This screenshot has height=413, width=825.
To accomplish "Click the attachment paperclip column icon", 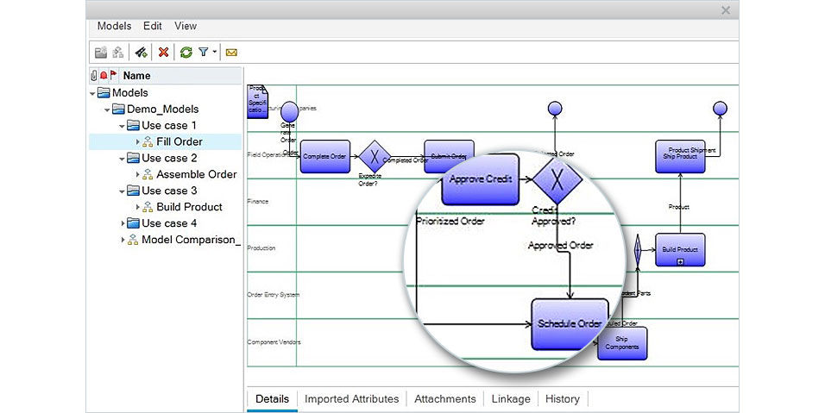I will point(94,76).
